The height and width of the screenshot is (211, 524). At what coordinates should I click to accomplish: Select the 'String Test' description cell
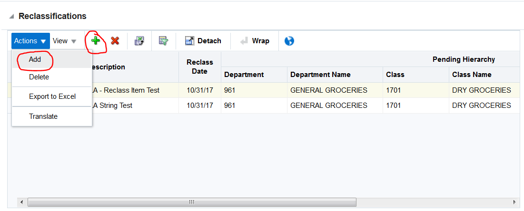click(x=135, y=105)
